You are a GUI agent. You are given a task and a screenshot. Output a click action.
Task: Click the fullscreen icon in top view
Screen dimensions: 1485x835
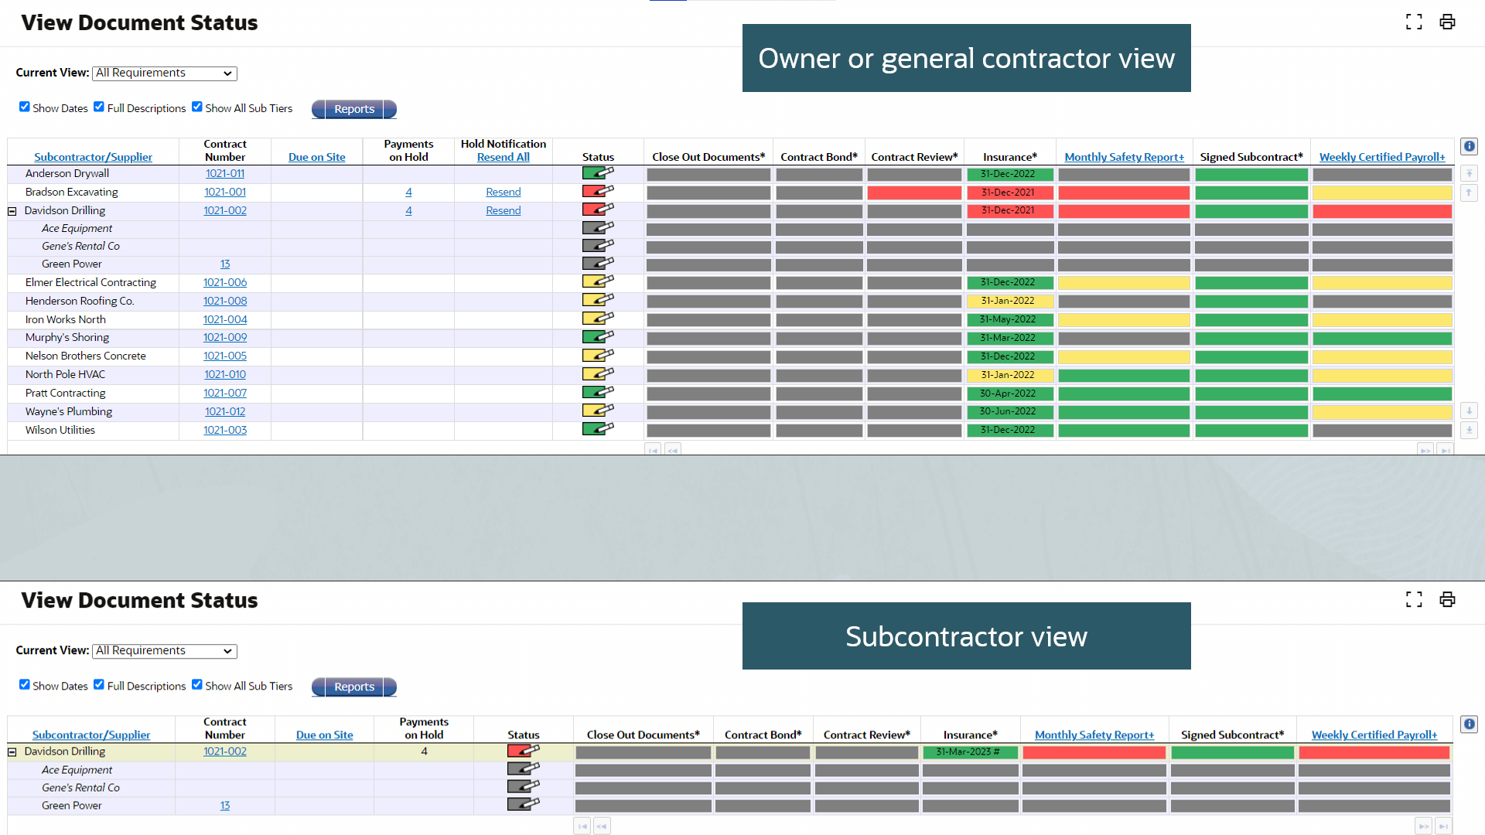point(1414,22)
